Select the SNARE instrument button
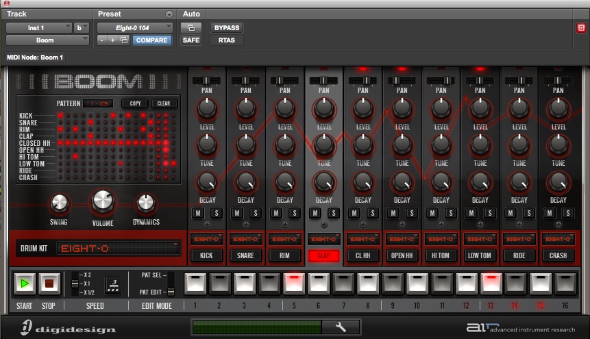The width and height of the screenshot is (590, 339). point(246,255)
